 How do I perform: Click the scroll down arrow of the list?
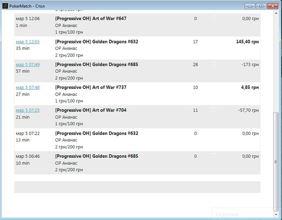point(276,215)
